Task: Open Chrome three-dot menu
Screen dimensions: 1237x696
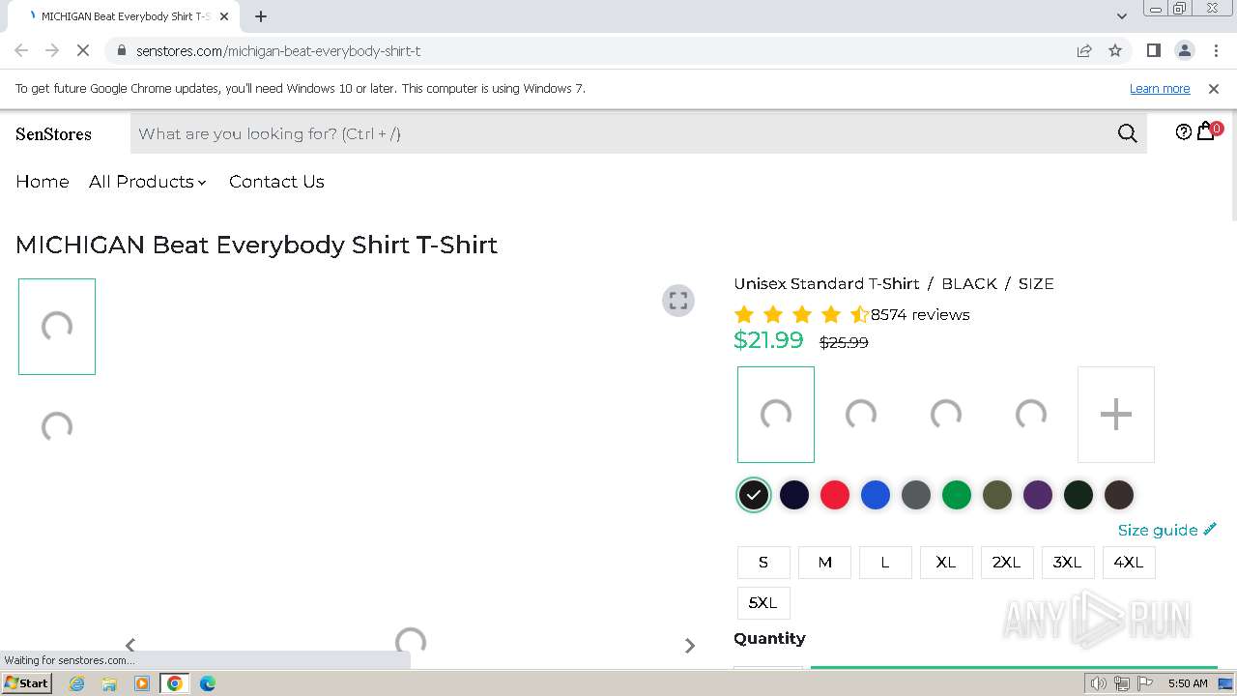Action: pyautogui.click(x=1216, y=50)
